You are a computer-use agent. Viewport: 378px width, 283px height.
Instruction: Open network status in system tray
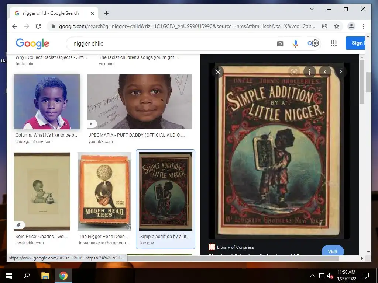click(322, 276)
